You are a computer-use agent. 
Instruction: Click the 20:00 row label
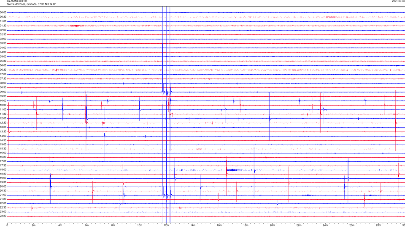point(3,187)
